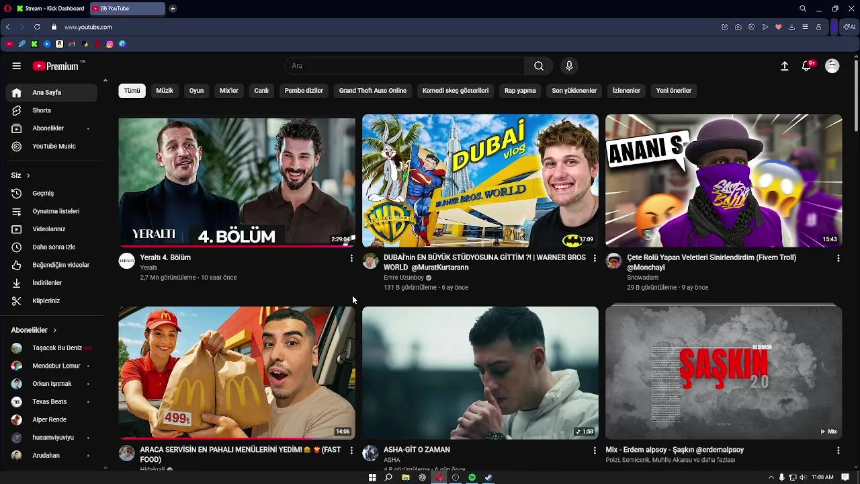Viewport: 860px width, 484px height.
Task: Select the Komedi skeç gösterileri chip
Action: pyautogui.click(x=456, y=91)
